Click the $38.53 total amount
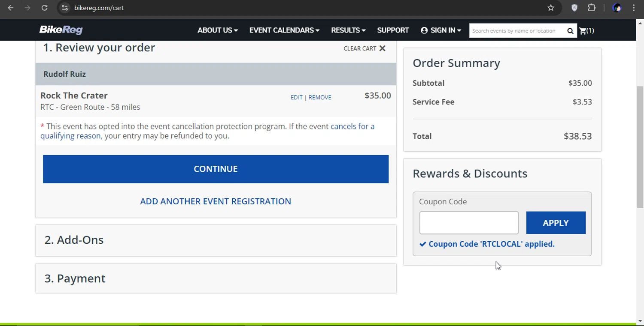Image resolution: width=644 pixels, height=326 pixels. [x=577, y=136]
